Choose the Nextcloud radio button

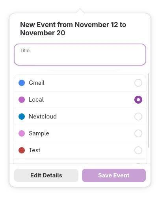coord(138,117)
